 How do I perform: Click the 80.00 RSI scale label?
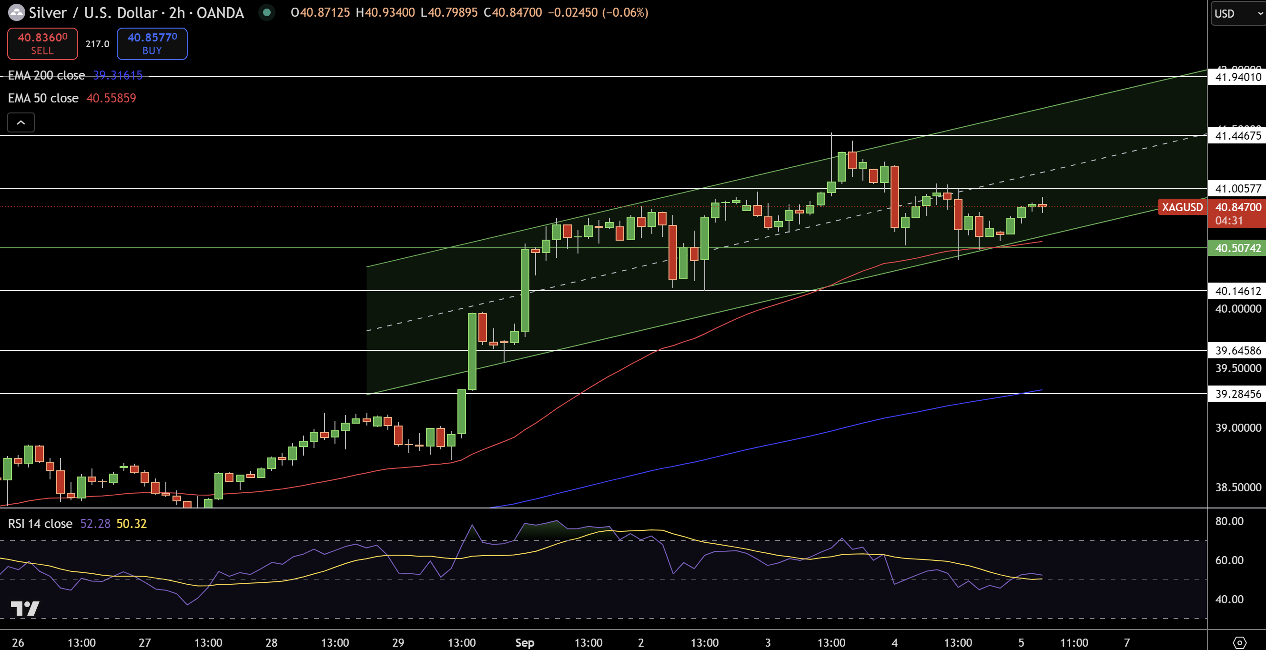[1229, 521]
